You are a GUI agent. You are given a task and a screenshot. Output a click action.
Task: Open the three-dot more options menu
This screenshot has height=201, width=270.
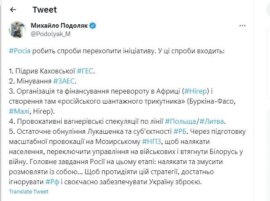coord(242,26)
